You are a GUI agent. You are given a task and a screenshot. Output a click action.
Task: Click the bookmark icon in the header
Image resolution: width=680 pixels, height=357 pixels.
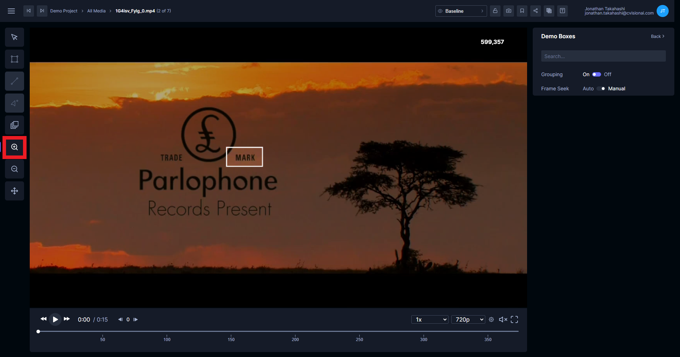(522, 11)
